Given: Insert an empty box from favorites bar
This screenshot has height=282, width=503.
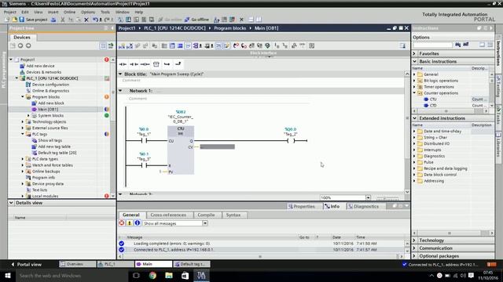Looking at the screenshot, I should click(156, 64).
